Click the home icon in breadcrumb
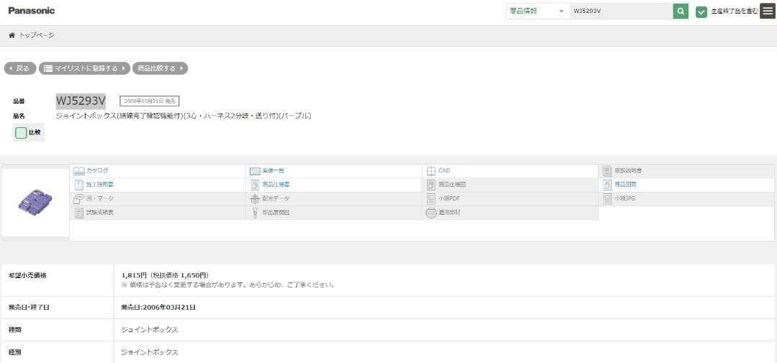 click(12, 35)
